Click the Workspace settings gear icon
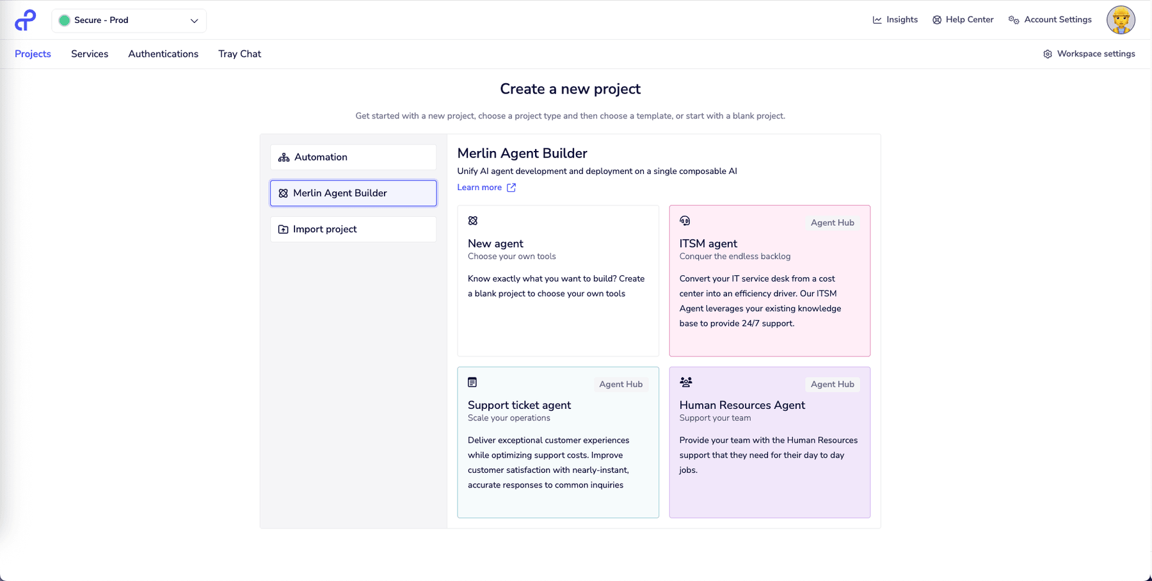Image resolution: width=1152 pixels, height=581 pixels. pyautogui.click(x=1048, y=54)
